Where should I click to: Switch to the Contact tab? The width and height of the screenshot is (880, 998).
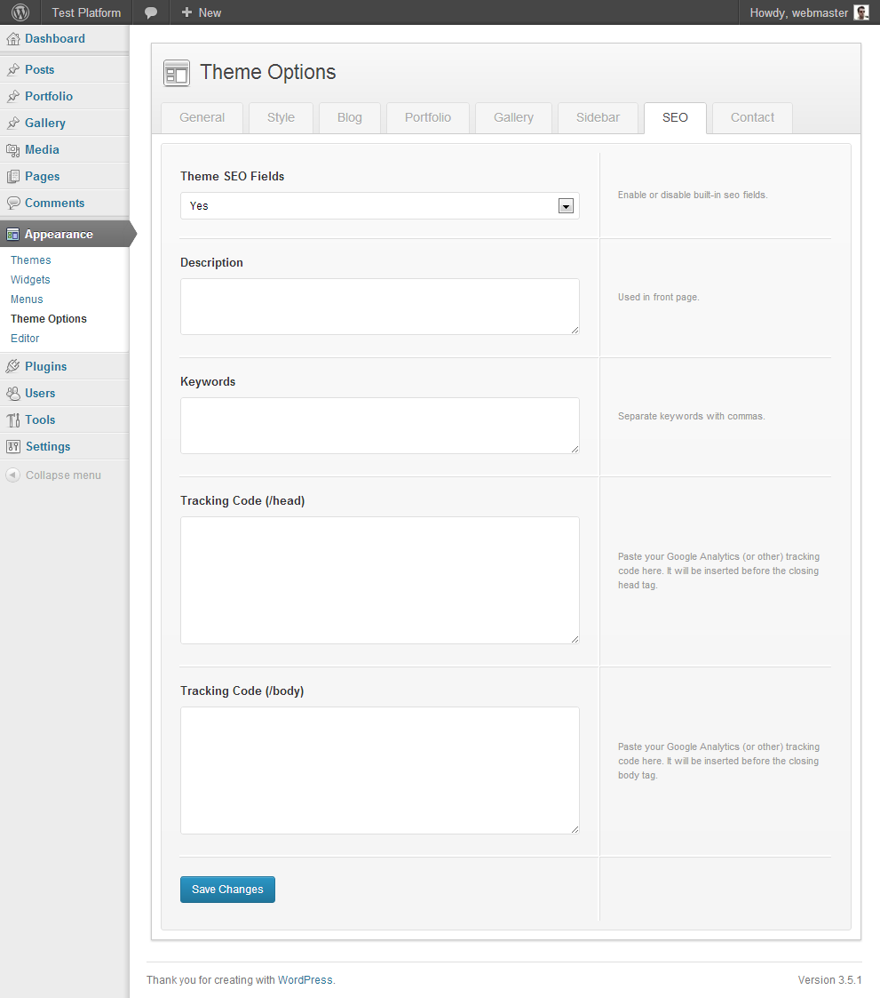752,117
